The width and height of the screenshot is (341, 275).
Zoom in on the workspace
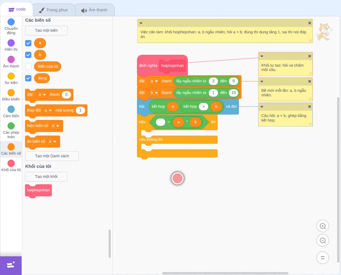[x=323, y=226]
